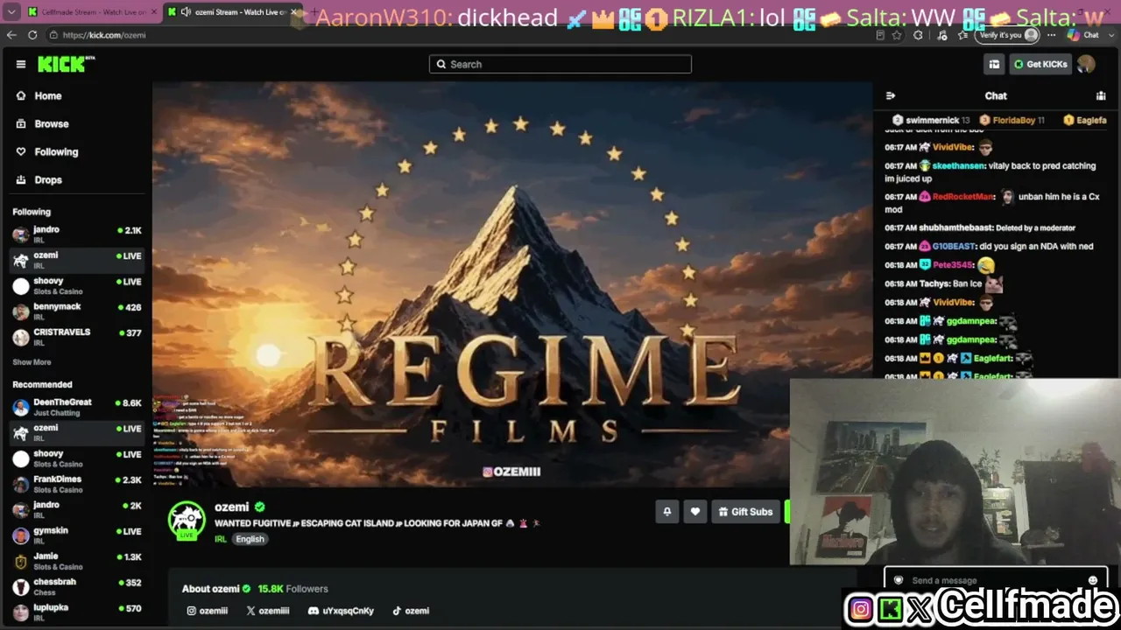Mute the ozemi Stream tab audio icon
The image size is (1121, 630).
(186, 12)
